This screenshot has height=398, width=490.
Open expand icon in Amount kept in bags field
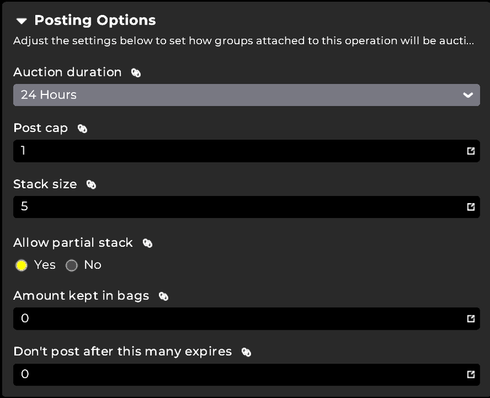coord(471,319)
